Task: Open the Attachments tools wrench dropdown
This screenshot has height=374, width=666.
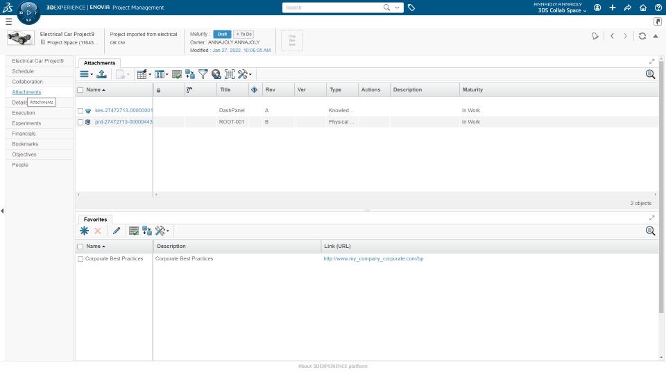Action: pyautogui.click(x=245, y=74)
